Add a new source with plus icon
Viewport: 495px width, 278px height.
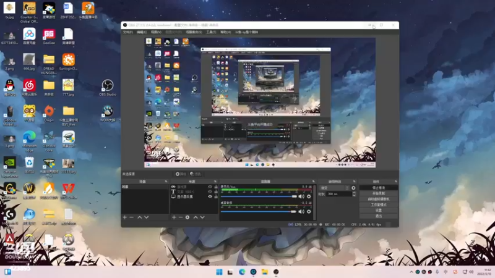[174, 217]
